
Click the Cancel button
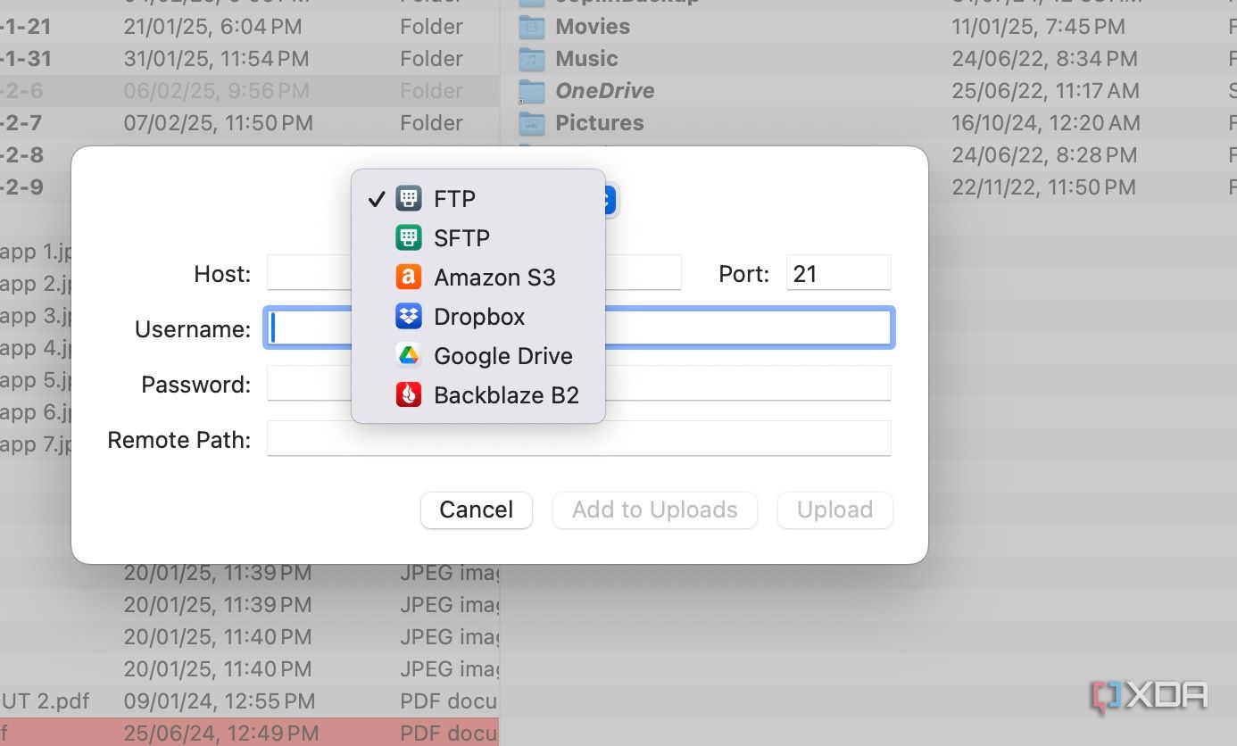[476, 510]
